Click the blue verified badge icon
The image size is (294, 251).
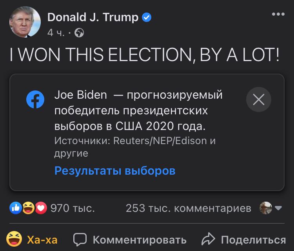(147, 17)
